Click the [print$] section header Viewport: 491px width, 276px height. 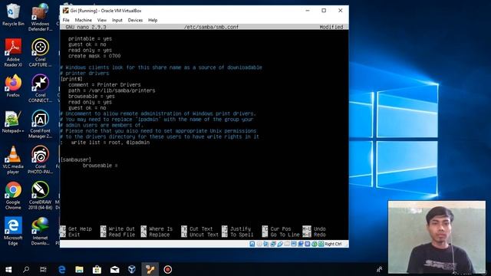[x=71, y=79]
